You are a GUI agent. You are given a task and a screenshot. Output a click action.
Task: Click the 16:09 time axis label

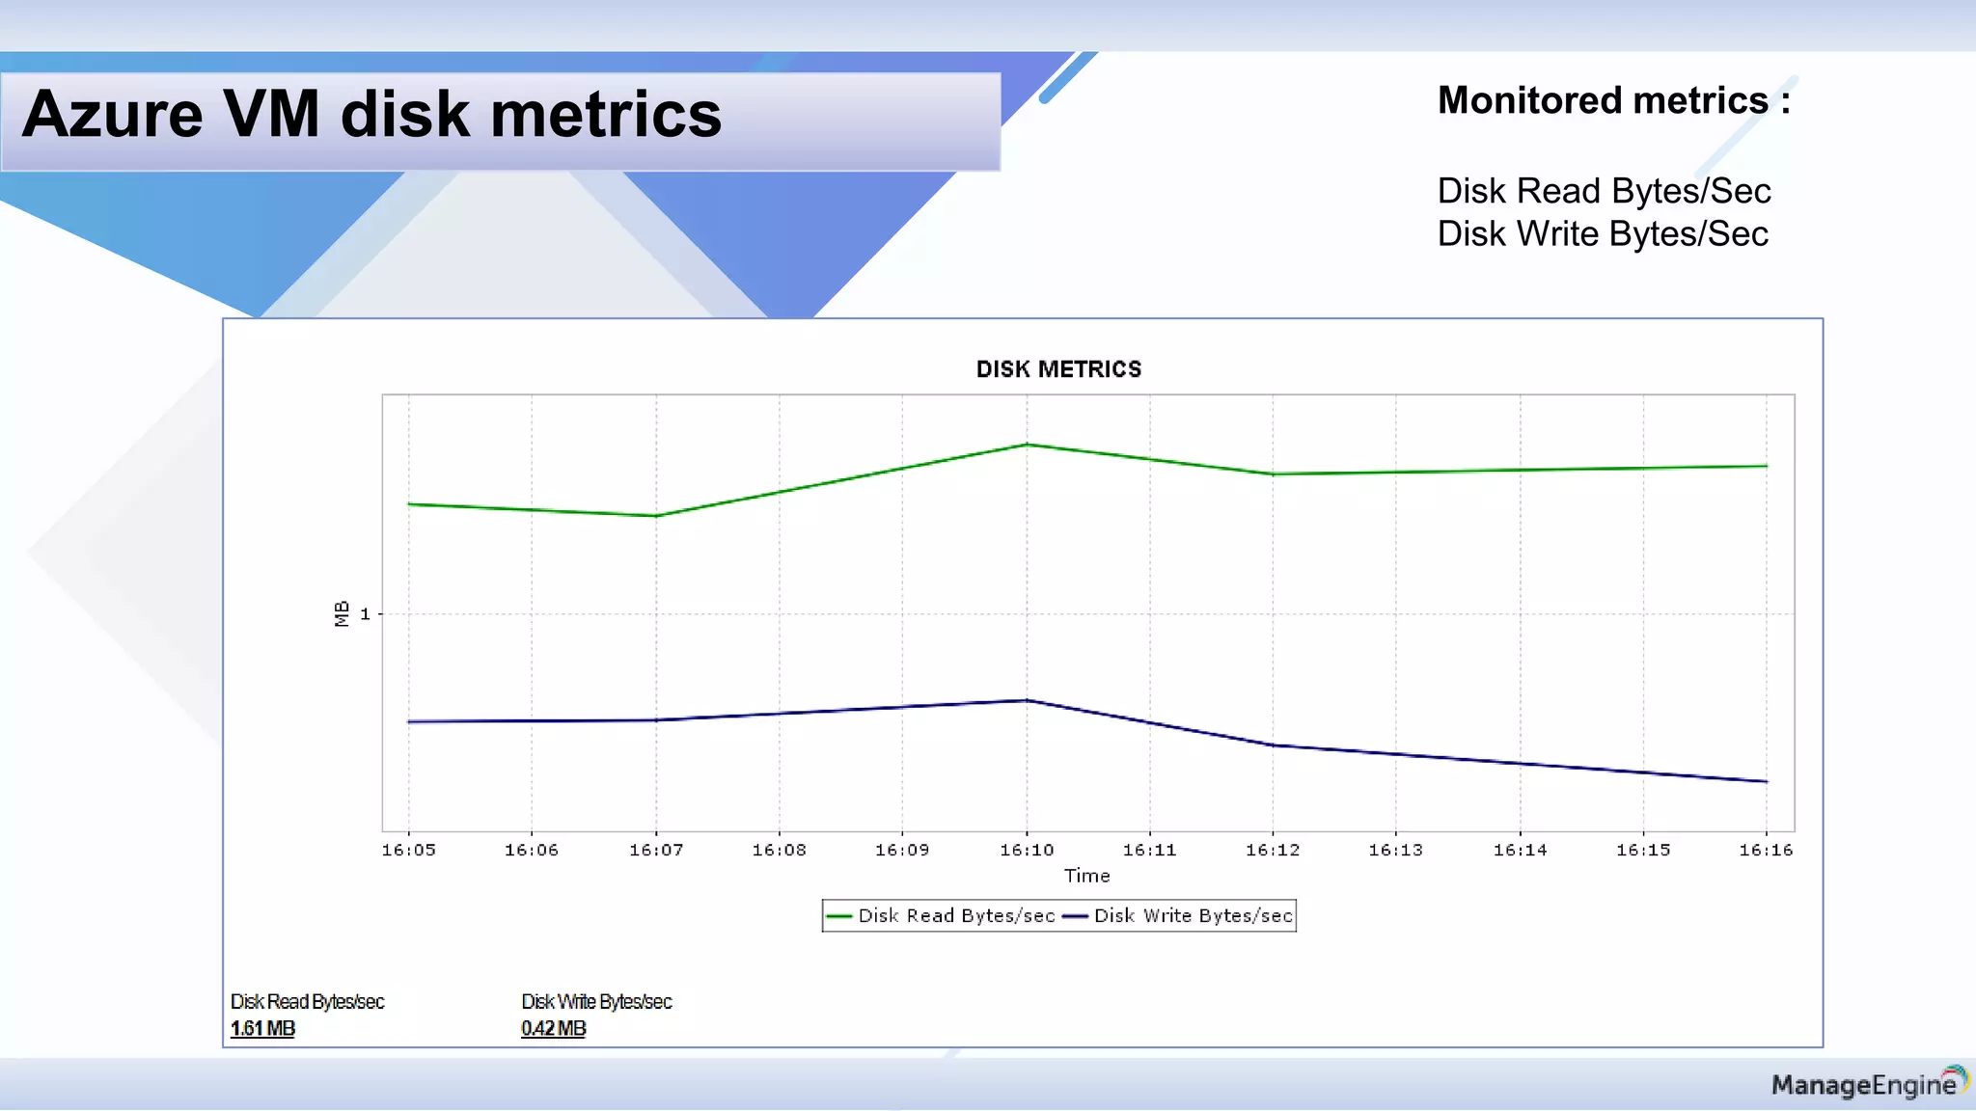tap(902, 850)
